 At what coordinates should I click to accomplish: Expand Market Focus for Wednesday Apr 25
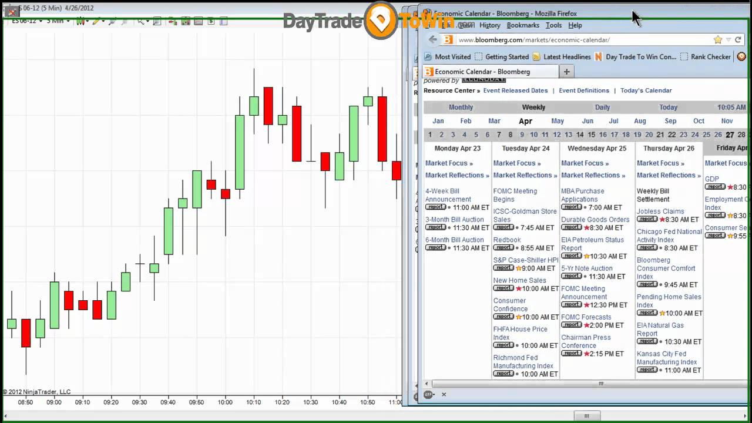point(585,163)
